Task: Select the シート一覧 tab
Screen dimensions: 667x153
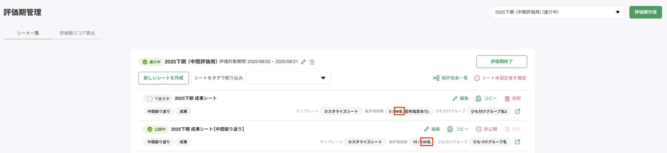Action: [28, 33]
